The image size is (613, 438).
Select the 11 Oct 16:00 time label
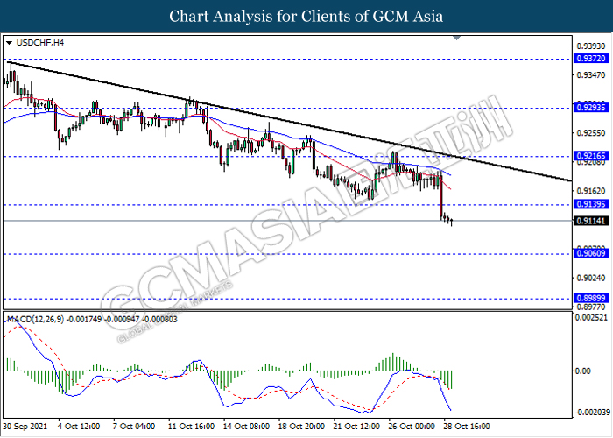tap(191, 427)
